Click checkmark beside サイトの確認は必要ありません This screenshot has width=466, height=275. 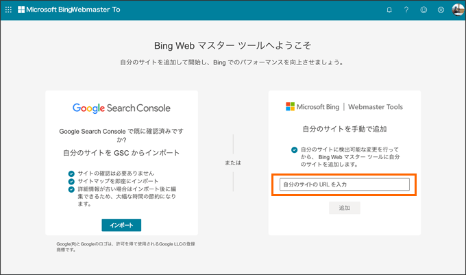tap(71, 174)
